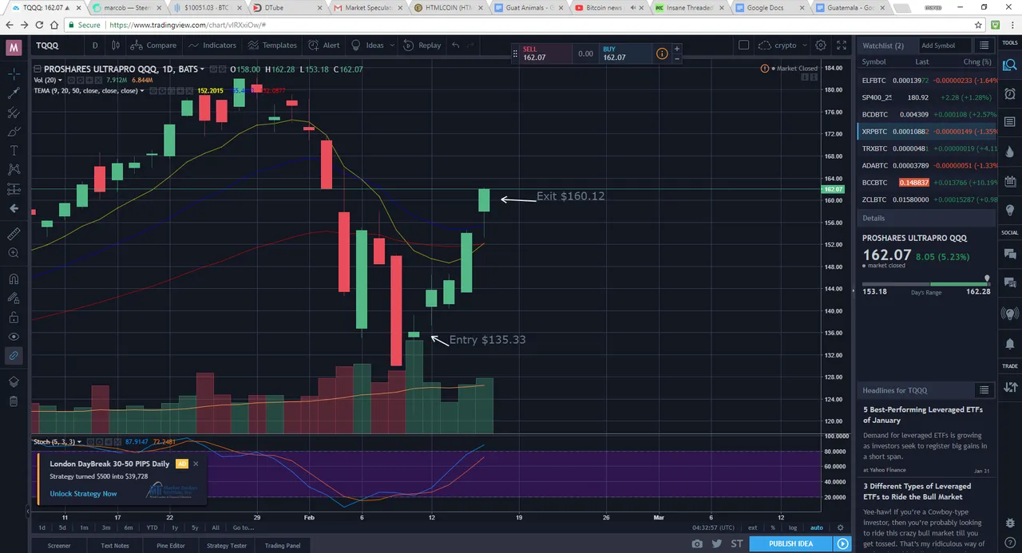Expand TEMA indicator options arrow
The height and width of the screenshot is (553, 1022).
pyautogui.click(x=142, y=91)
